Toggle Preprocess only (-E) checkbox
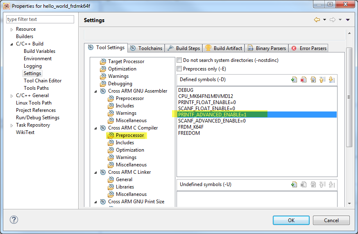 pos(179,69)
